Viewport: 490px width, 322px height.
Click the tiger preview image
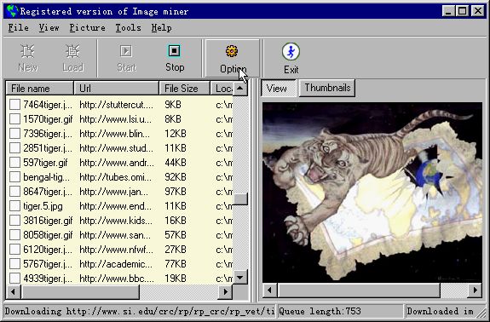(x=372, y=193)
